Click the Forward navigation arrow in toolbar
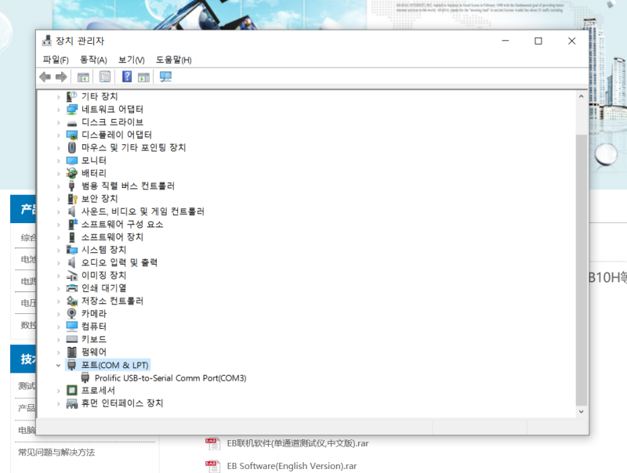 [x=61, y=76]
